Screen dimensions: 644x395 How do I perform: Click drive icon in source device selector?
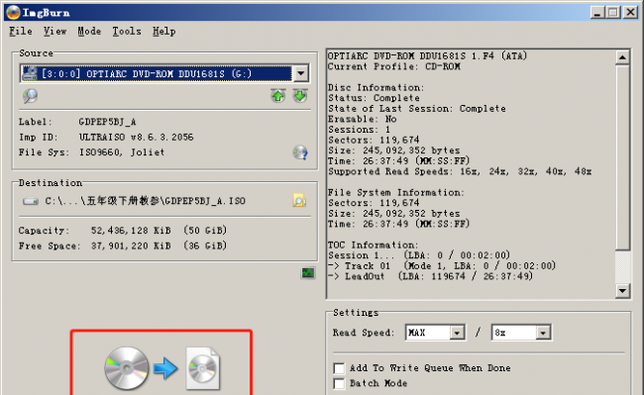(x=30, y=73)
